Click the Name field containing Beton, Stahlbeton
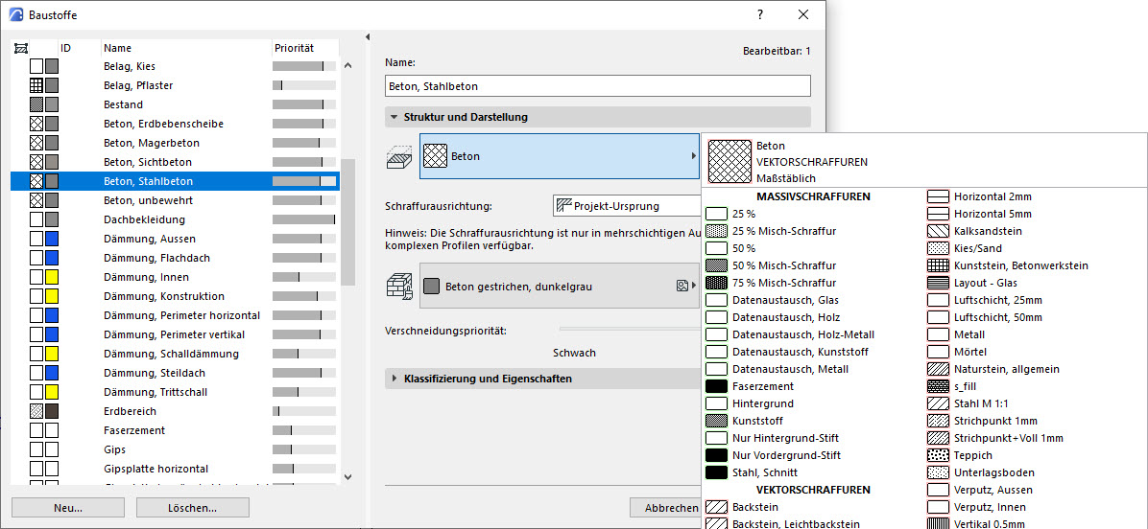 coord(597,86)
